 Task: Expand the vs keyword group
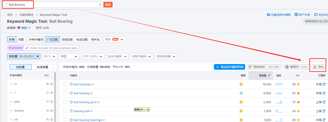[11, 84]
